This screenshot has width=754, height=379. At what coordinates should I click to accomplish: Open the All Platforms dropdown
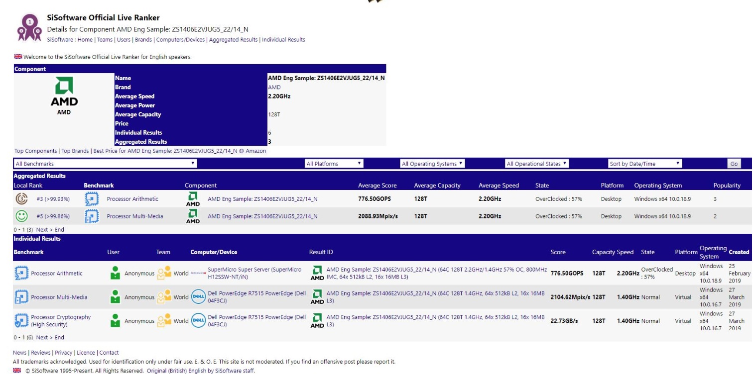[334, 164]
